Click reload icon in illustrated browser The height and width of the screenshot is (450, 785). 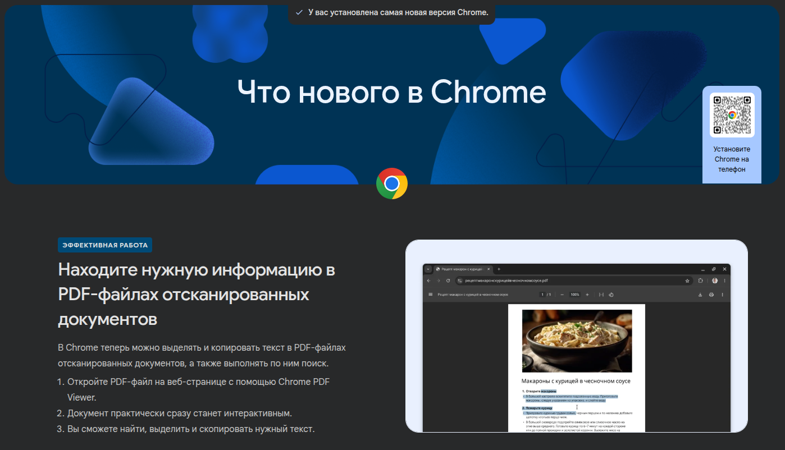pyautogui.click(x=448, y=281)
